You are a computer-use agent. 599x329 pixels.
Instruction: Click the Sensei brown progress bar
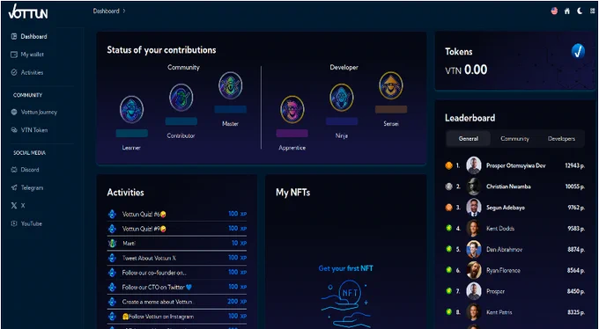click(391, 110)
